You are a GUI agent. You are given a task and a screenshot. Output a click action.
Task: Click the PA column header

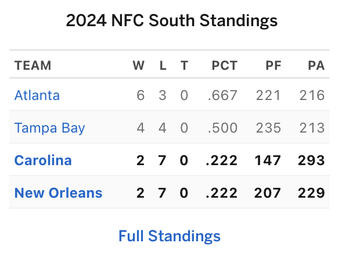point(316,66)
